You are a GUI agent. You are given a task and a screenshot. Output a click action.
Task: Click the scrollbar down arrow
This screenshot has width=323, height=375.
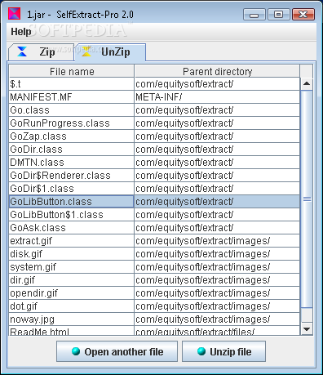[307, 329]
